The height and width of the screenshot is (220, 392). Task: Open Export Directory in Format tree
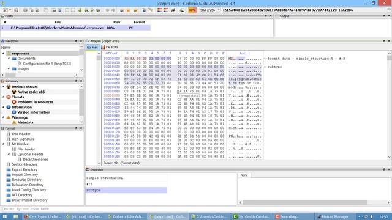click(x=24, y=170)
